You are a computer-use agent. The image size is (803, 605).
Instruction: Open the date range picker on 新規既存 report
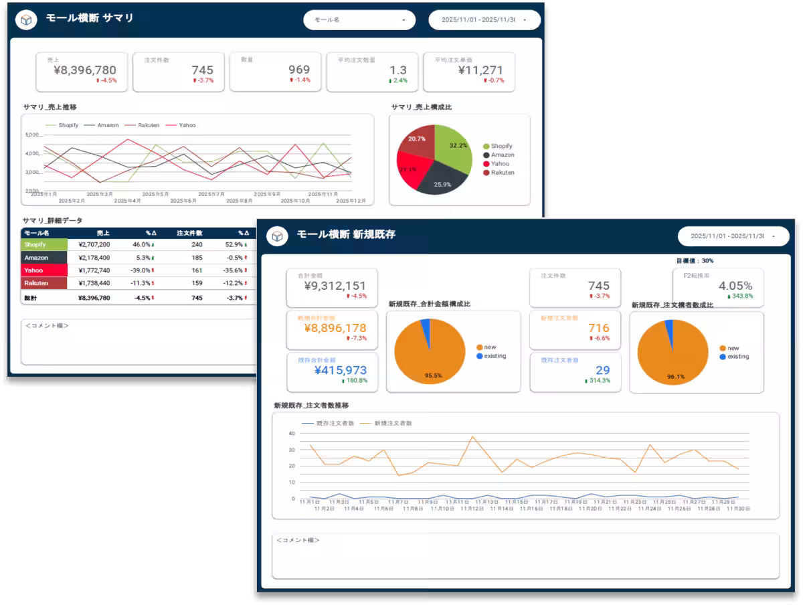[733, 236]
